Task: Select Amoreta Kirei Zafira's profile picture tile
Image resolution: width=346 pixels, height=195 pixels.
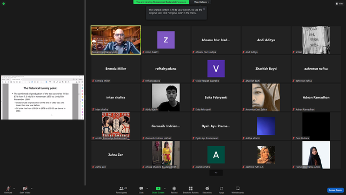Action: [x=266, y=97]
